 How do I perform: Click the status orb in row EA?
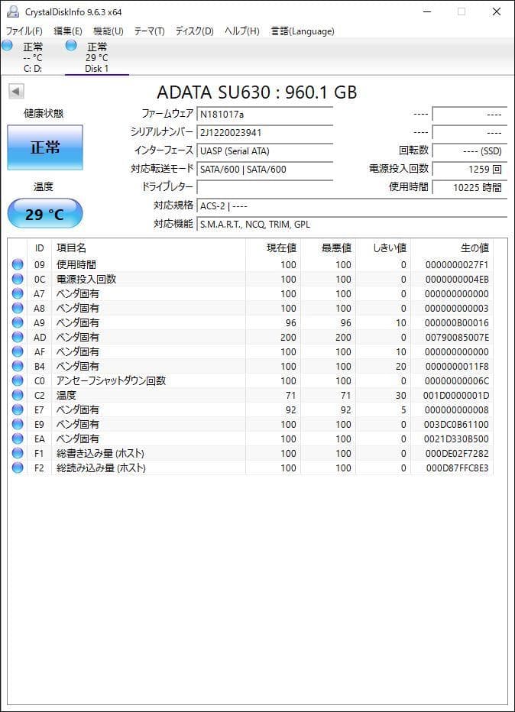point(18,439)
